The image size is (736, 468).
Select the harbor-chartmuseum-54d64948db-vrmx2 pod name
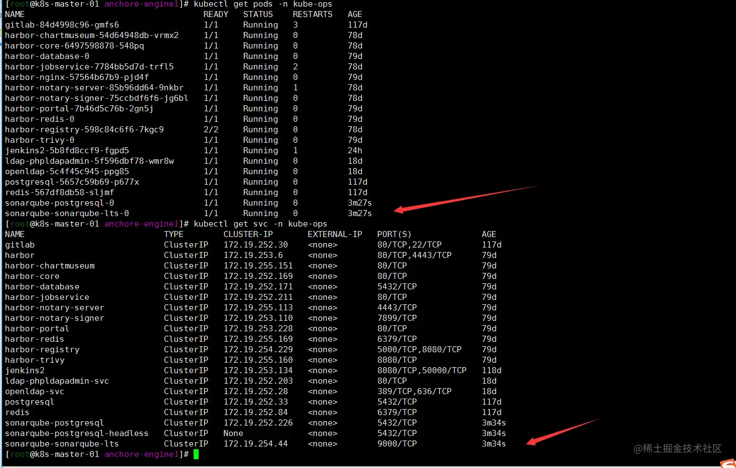(x=92, y=35)
